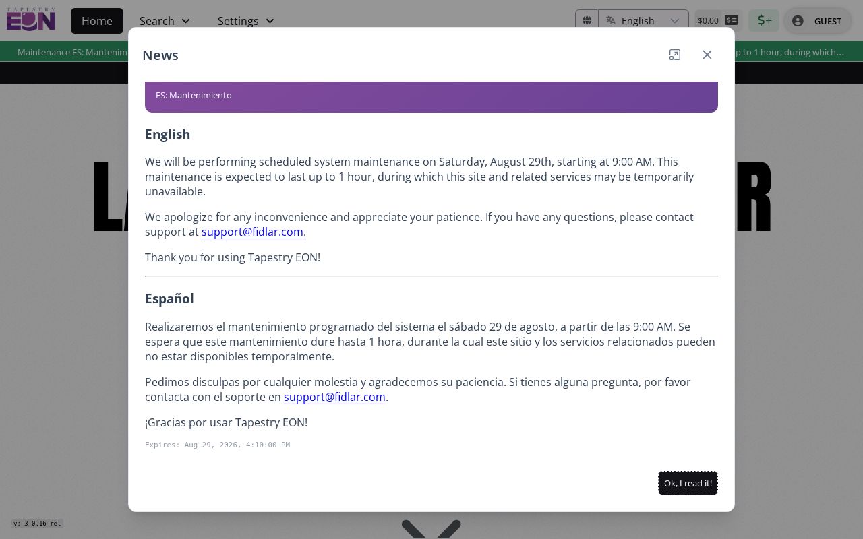
Task: Close the News dialog
Action: pyautogui.click(x=707, y=55)
